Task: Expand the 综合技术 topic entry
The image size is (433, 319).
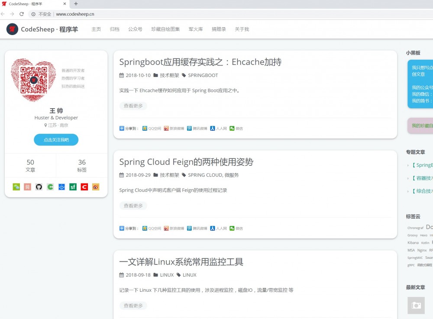Action: [x=420, y=190]
